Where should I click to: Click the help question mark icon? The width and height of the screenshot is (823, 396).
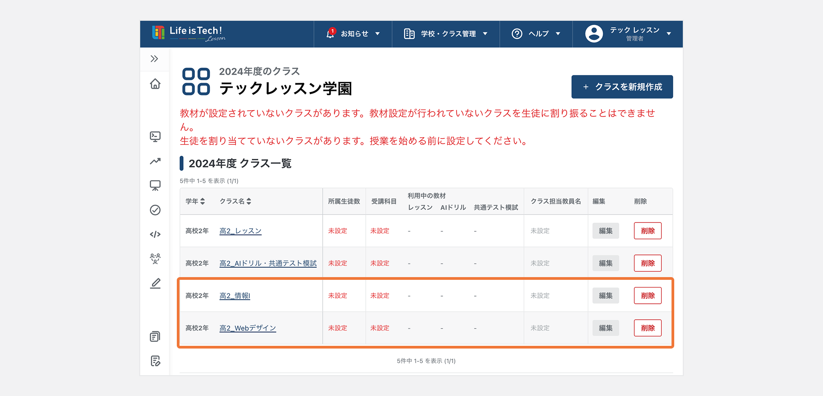(x=517, y=34)
